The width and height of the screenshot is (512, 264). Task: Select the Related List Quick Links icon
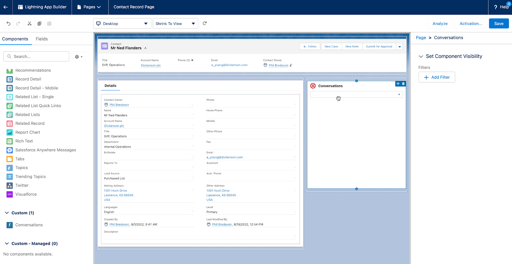pos(10,106)
